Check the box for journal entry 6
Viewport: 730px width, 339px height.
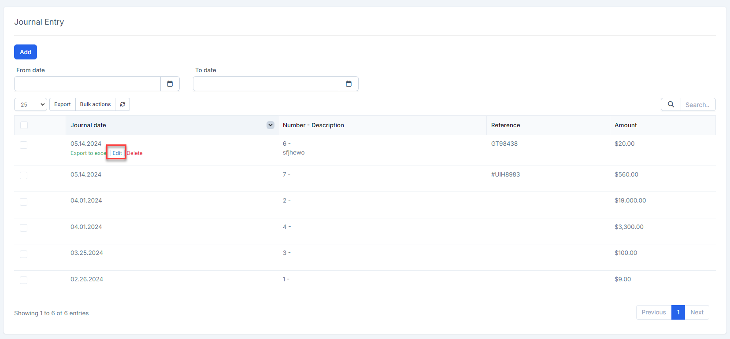click(24, 145)
